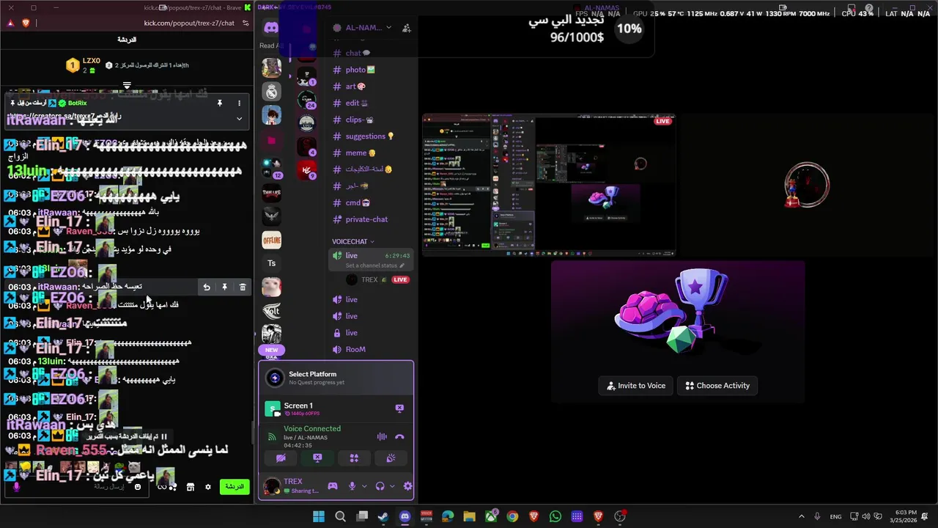The image size is (938, 528).
Task: Open the photo text channel
Action: 361,70
